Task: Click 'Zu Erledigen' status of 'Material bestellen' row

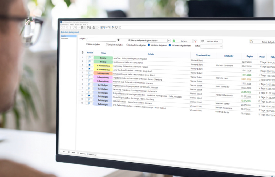Action: (x=103, y=100)
